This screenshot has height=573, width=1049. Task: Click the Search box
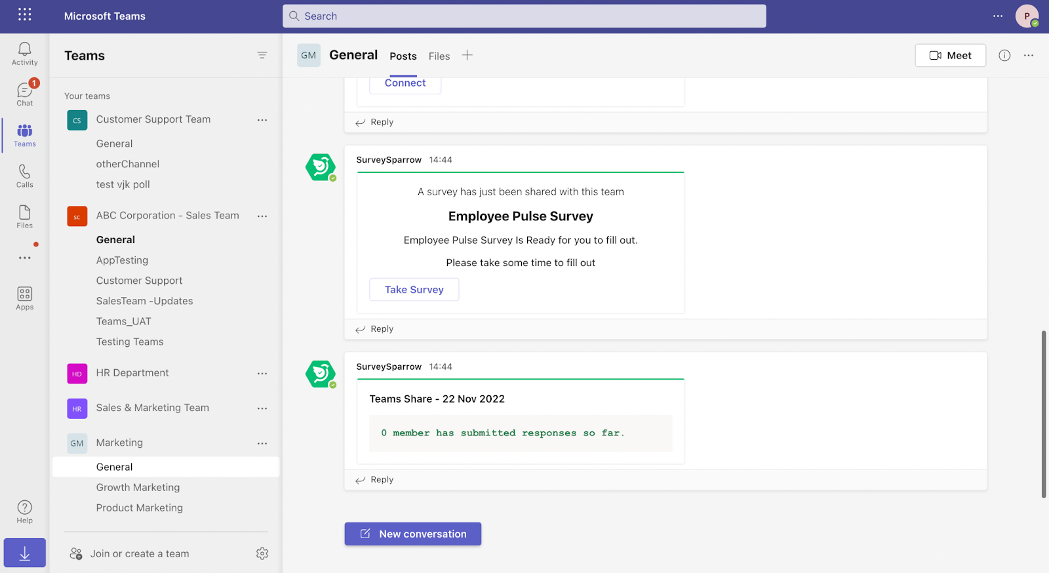click(524, 16)
